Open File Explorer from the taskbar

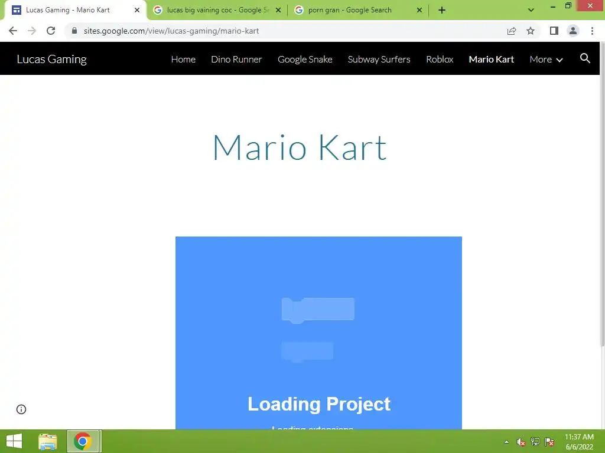pos(48,441)
